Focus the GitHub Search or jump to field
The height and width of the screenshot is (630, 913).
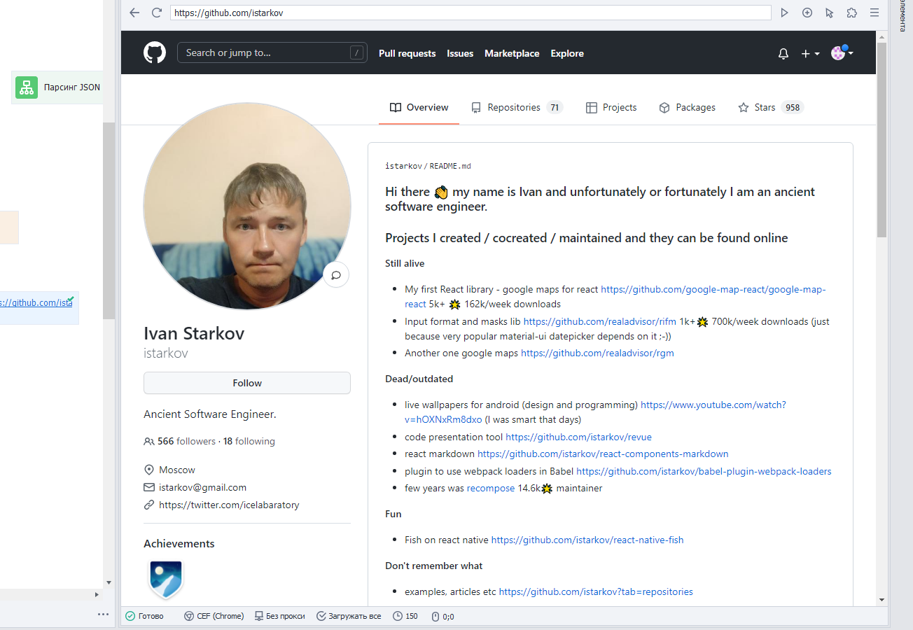[x=272, y=53]
